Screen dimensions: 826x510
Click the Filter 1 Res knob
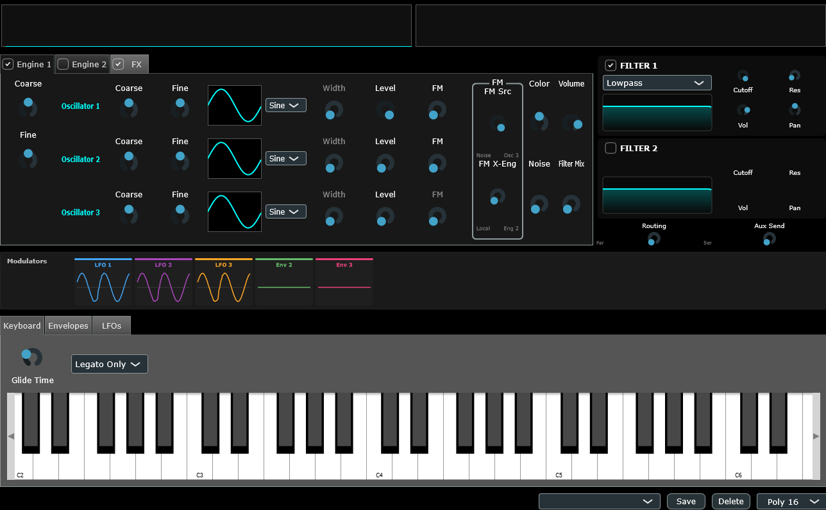click(795, 76)
